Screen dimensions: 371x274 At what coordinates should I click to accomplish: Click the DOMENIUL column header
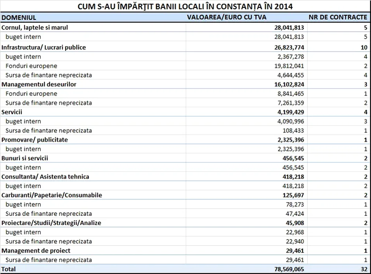19,18
